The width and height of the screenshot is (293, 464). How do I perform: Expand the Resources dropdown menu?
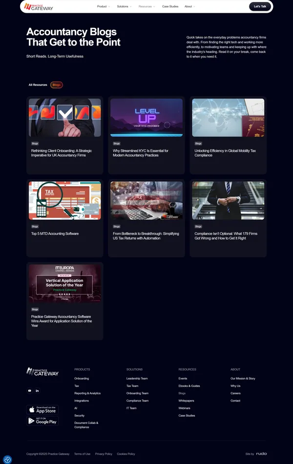(146, 7)
